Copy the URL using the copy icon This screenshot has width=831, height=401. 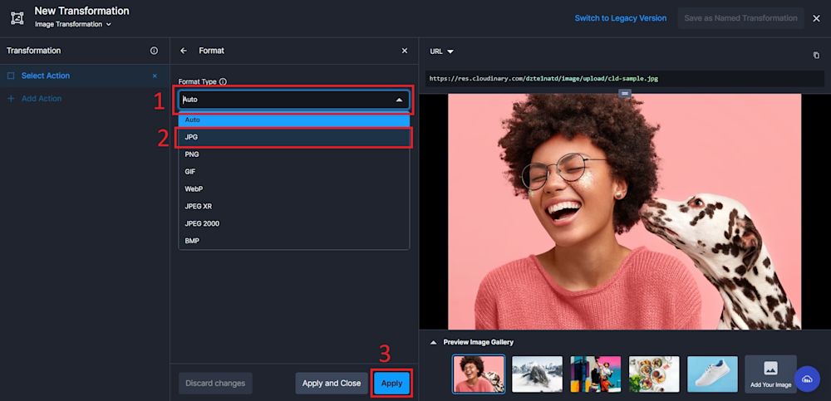pos(816,56)
